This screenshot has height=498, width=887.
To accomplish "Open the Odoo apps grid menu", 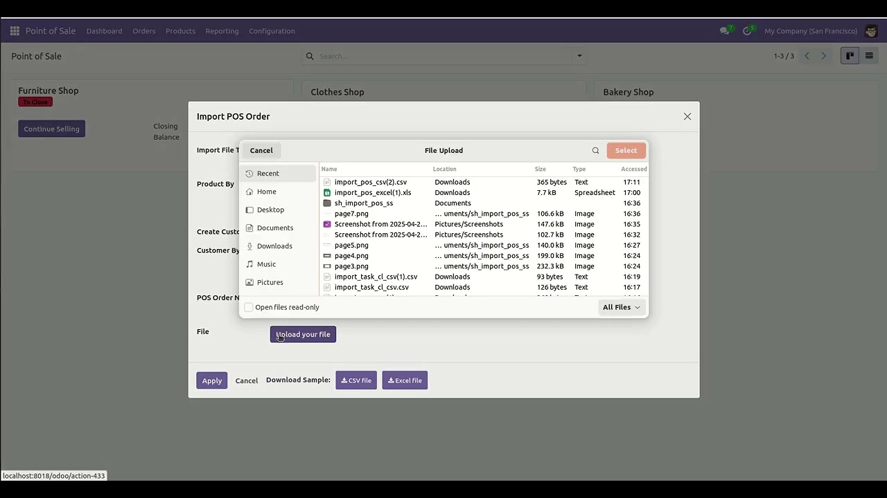I will pyautogui.click(x=15, y=31).
